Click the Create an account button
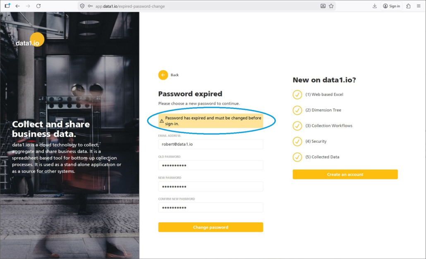This screenshot has width=426, height=259. pyautogui.click(x=345, y=174)
